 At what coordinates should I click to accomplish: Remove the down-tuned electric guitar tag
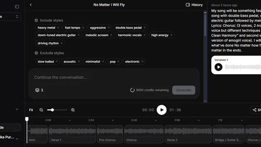click(79, 35)
